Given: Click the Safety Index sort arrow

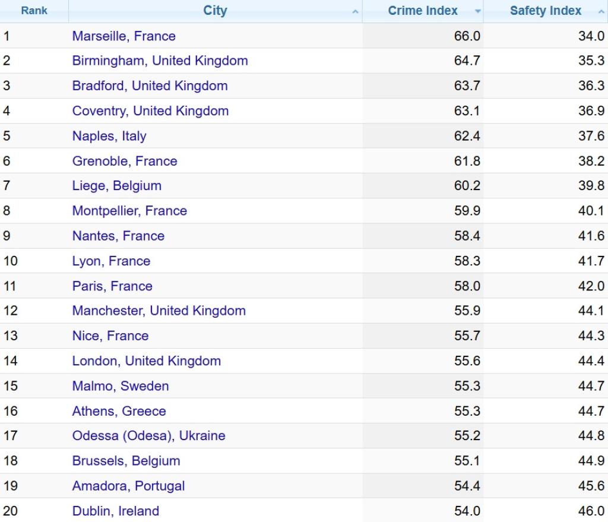Looking at the screenshot, I should 601,12.
